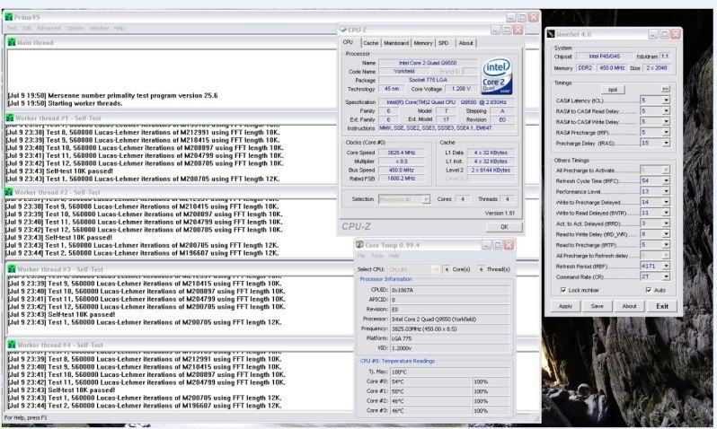Click the Save button in MemSet
This screenshot has height=429, width=717.
pos(597,306)
